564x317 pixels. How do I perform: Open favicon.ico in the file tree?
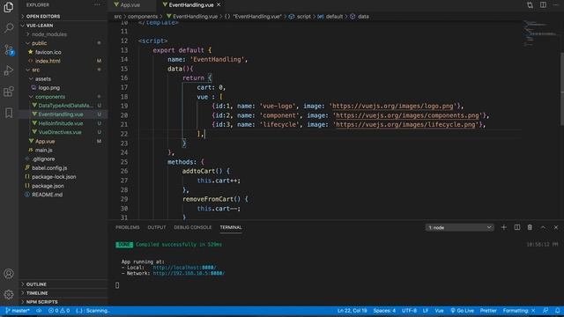pyautogui.click(x=48, y=52)
